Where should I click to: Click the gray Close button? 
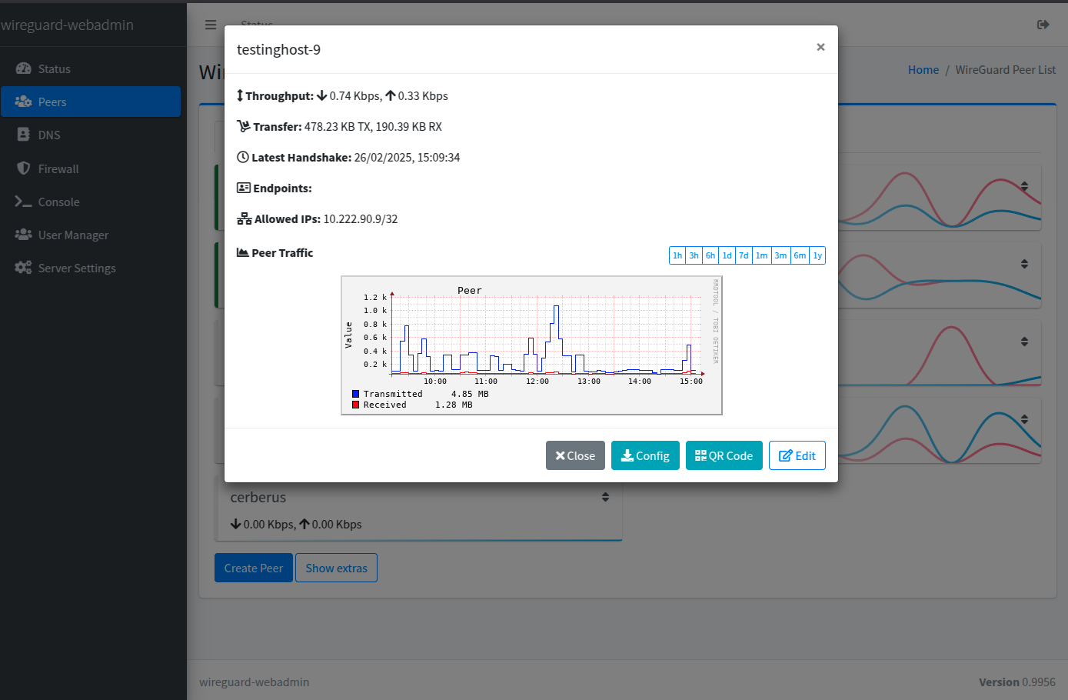575,455
